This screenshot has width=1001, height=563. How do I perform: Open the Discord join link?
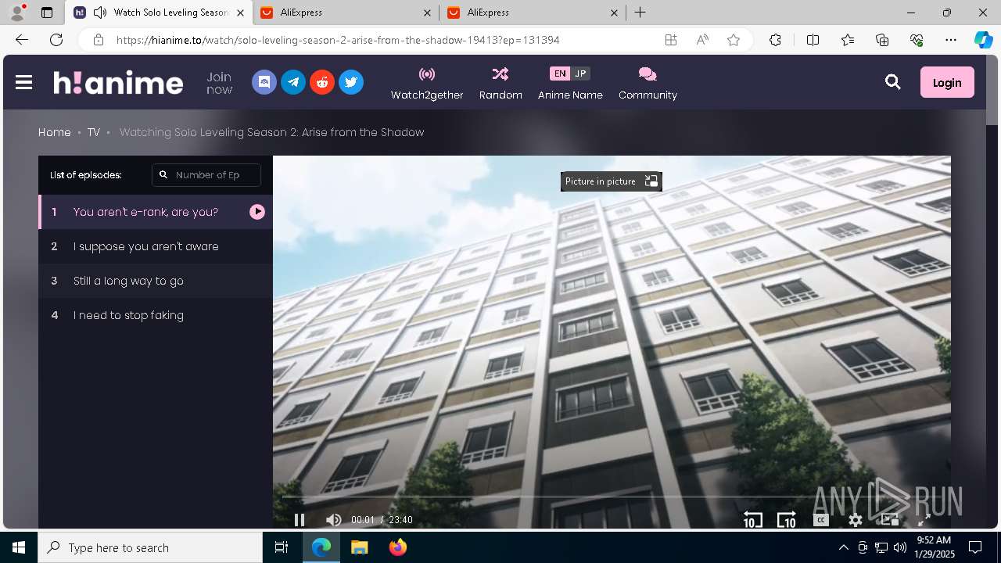[264, 82]
